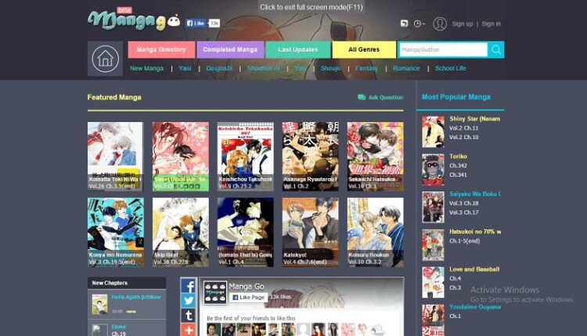This screenshot has width=587, height=336.
Task: Select the New Manga genre link
Action: point(147,69)
